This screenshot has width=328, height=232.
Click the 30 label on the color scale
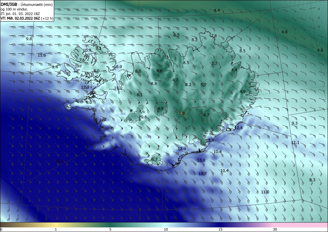pyautogui.click(x=275, y=230)
